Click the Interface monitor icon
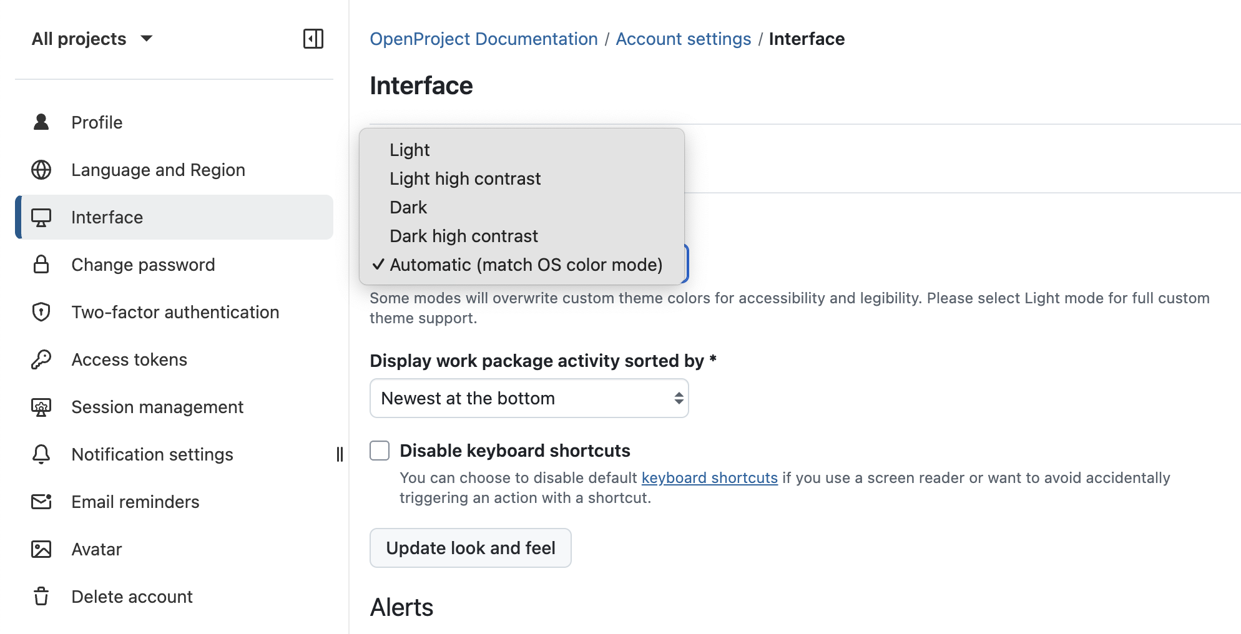 (x=41, y=217)
